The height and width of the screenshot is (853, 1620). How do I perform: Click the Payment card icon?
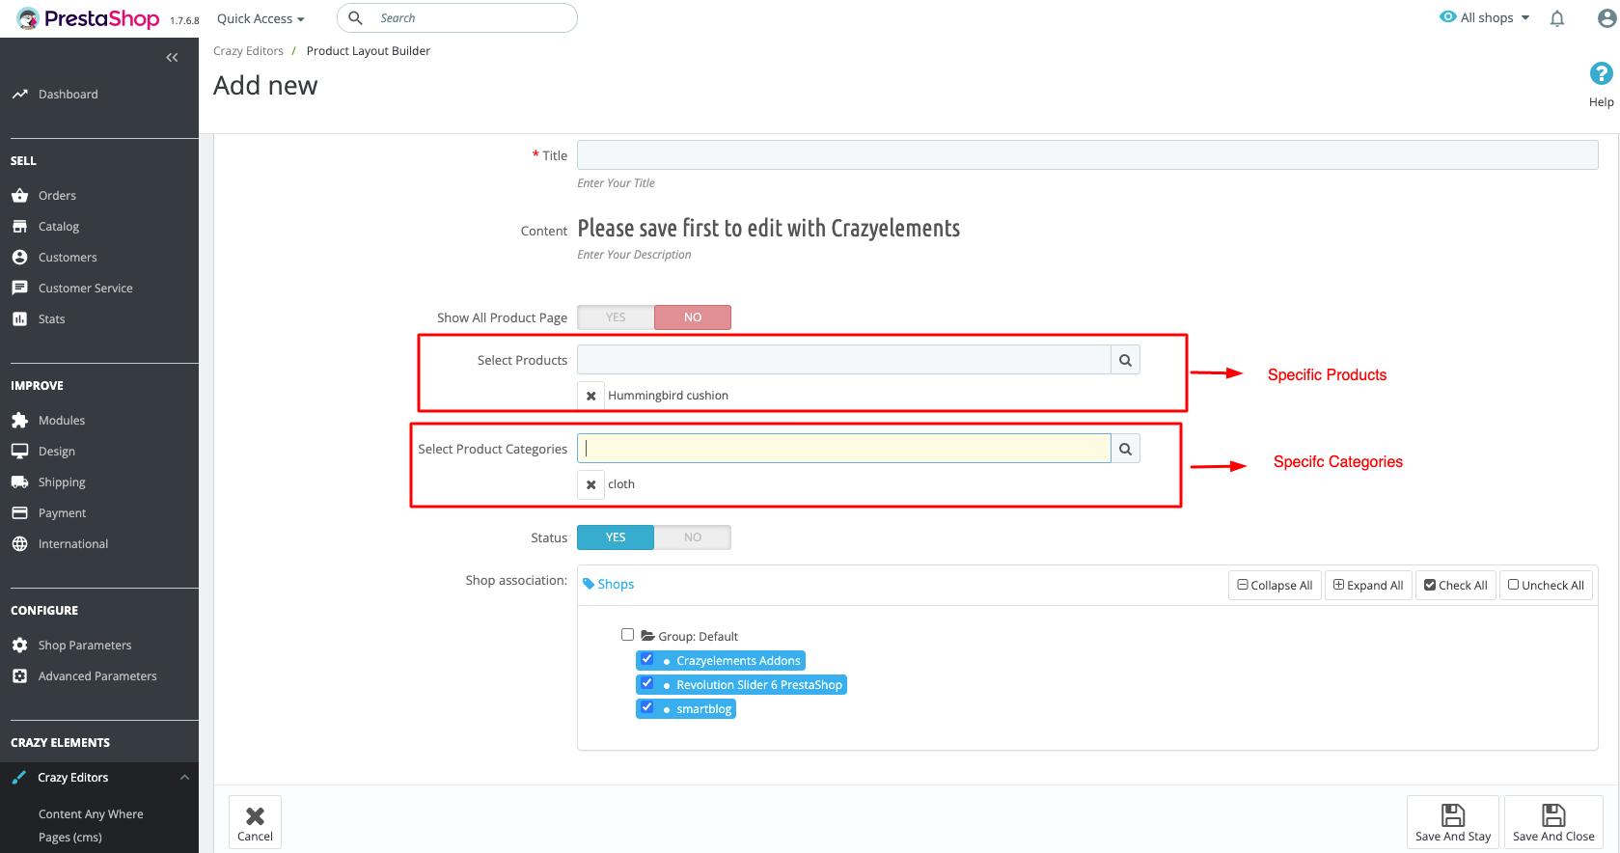[19, 513]
